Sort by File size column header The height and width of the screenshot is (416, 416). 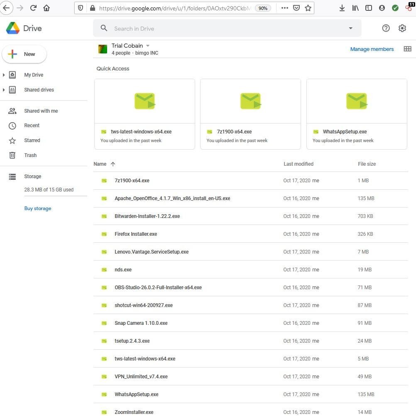click(x=367, y=164)
